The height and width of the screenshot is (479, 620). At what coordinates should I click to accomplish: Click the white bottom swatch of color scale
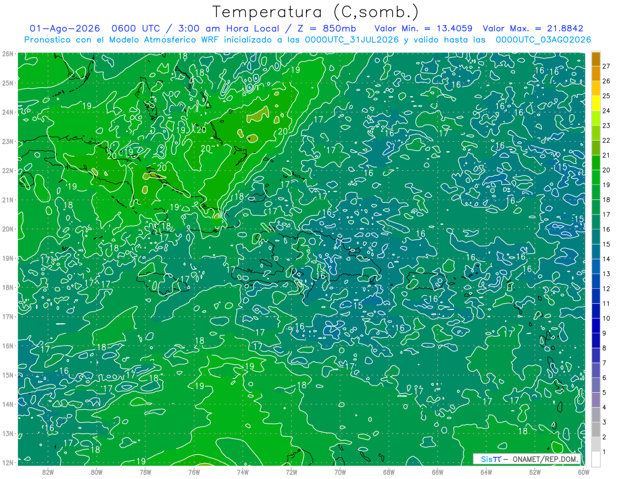(596, 459)
